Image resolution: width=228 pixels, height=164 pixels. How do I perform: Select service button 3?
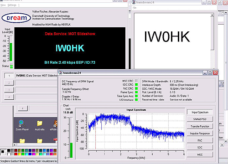(9, 90)
